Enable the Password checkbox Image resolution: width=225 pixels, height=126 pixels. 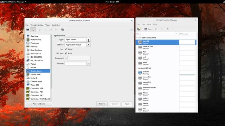[66, 58]
